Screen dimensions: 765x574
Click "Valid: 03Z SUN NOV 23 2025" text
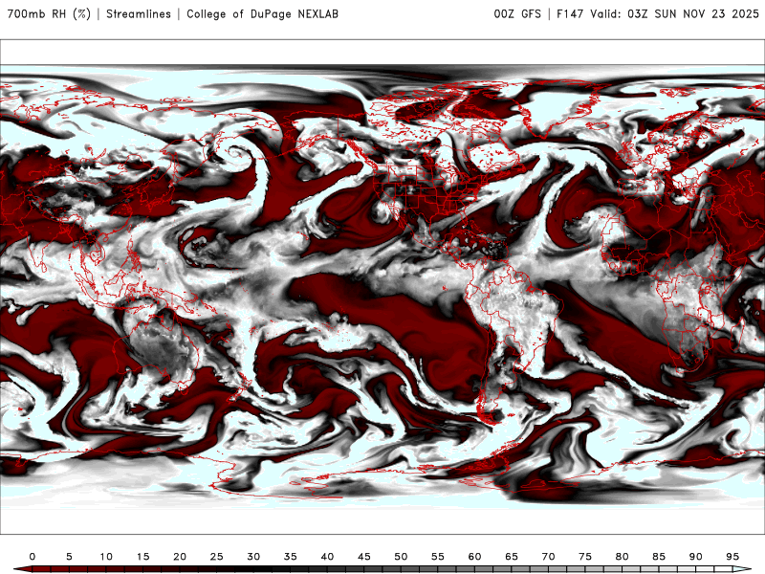[x=674, y=14]
